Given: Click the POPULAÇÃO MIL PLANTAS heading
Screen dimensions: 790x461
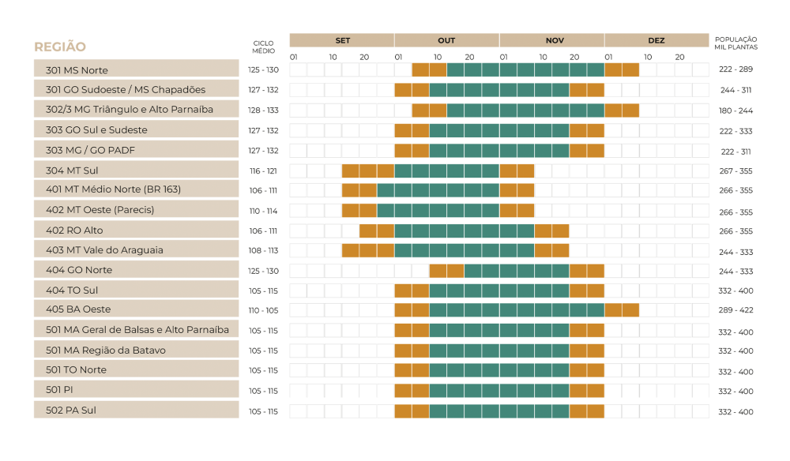Looking at the screenshot, I should 735,43.
